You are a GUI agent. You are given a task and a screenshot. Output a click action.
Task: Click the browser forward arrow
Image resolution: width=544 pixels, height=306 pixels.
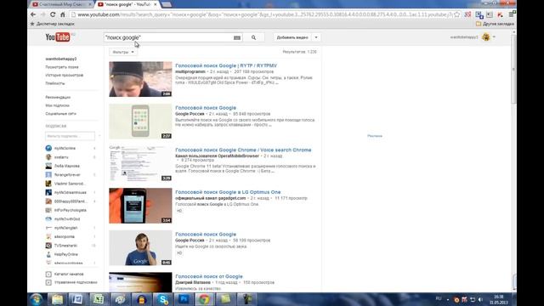click(43, 14)
